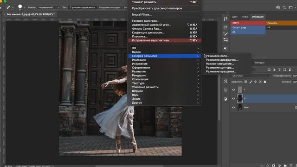The width and height of the screenshot is (297, 167).
Task: Switch to the Контуры panel tab
Action: tap(259, 63)
